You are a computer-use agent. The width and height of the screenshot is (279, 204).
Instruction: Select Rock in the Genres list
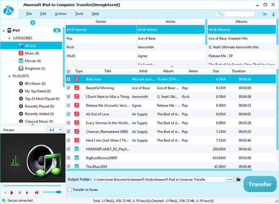click(101, 47)
